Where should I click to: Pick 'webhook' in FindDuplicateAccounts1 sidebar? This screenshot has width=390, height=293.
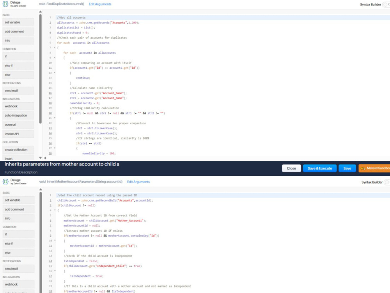(18, 106)
